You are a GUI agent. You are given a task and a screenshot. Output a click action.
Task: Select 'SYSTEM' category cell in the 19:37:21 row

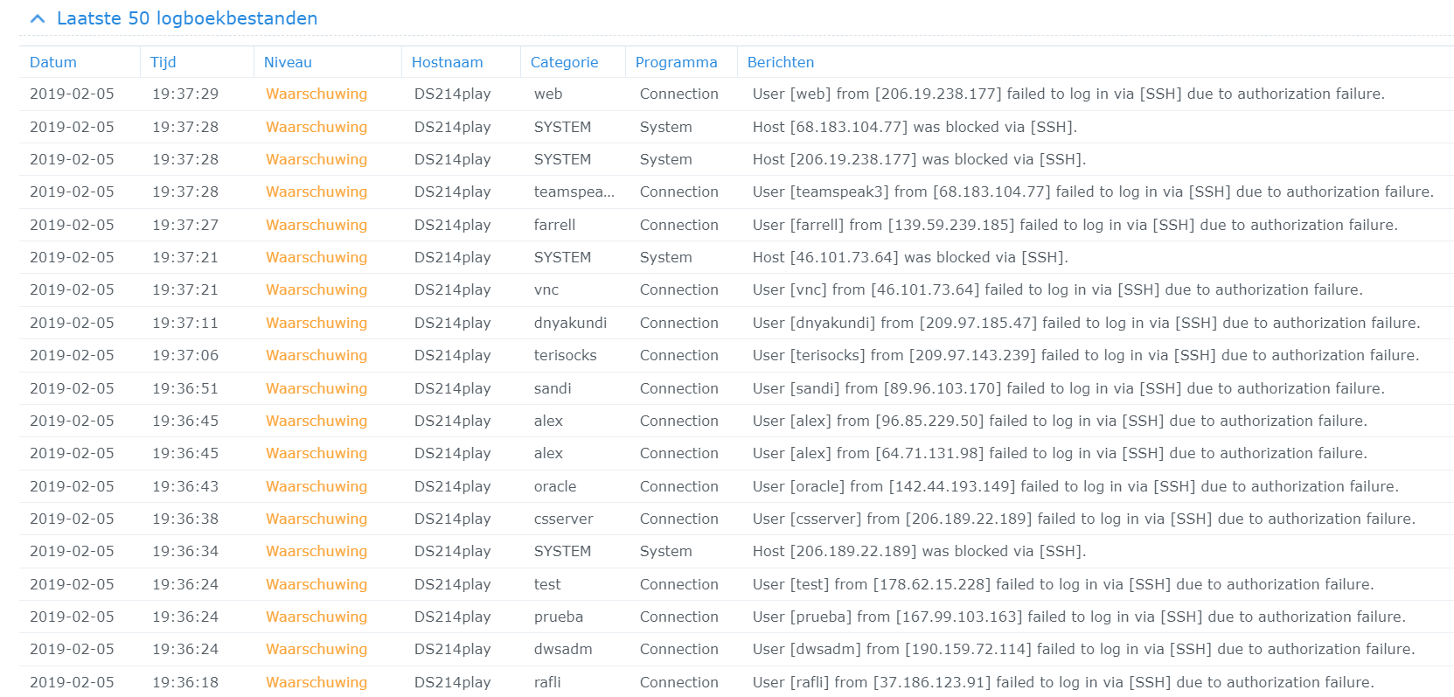pyautogui.click(x=562, y=257)
